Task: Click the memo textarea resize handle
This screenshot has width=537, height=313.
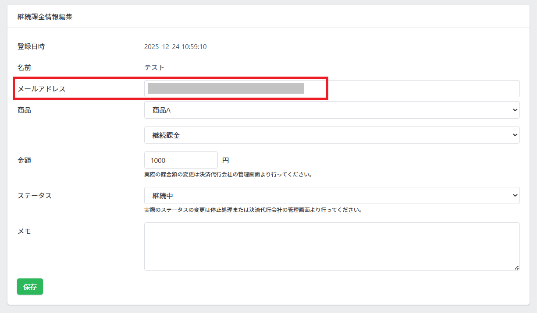Action: pyautogui.click(x=516, y=267)
